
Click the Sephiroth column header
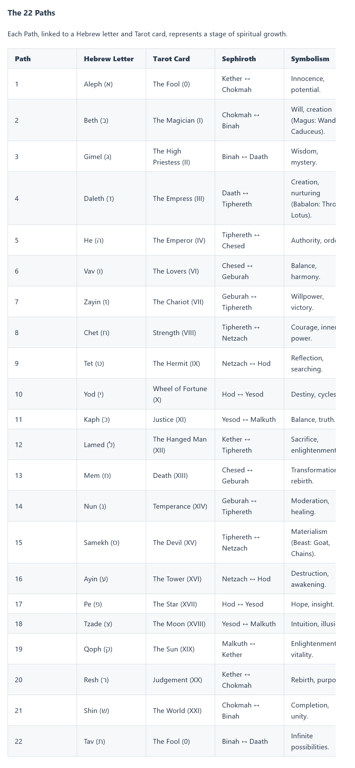tap(239, 59)
